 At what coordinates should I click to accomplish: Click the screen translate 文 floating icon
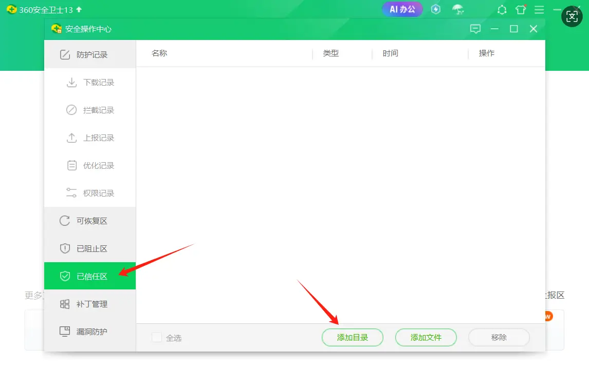click(x=572, y=16)
